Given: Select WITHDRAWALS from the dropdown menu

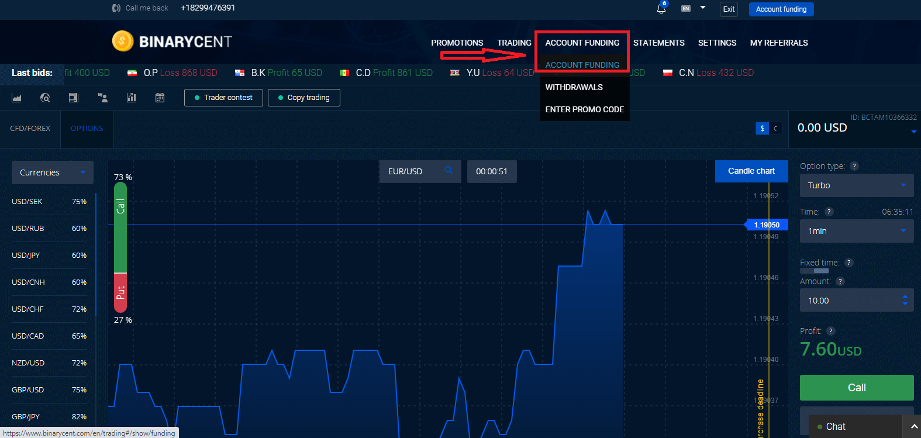Looking at the screenshot, I should point(574,87).
